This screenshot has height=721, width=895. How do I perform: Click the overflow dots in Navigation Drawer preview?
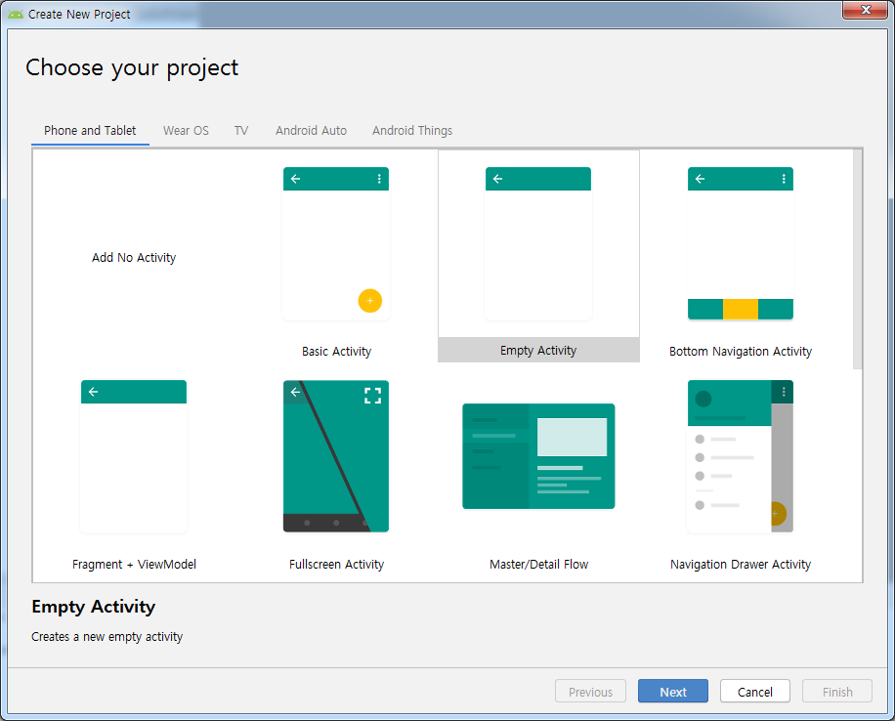[784, 392]
